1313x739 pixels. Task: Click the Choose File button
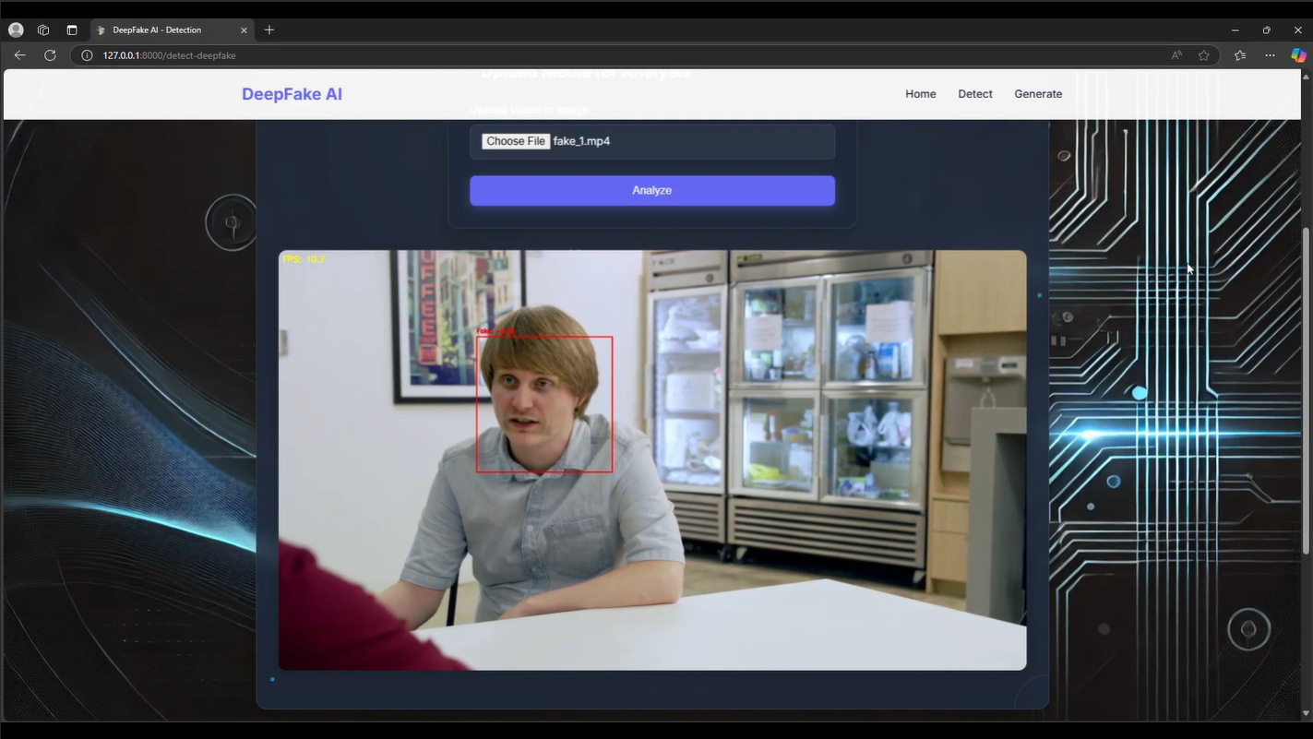(x=516, y=141)
